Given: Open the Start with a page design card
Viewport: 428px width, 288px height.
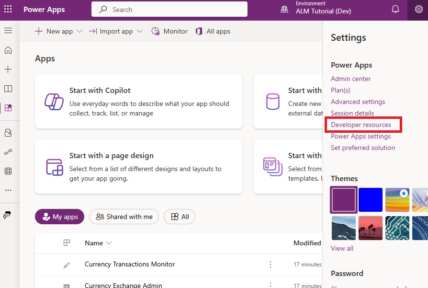Looking at the screenshot, I should coord(138,167).
